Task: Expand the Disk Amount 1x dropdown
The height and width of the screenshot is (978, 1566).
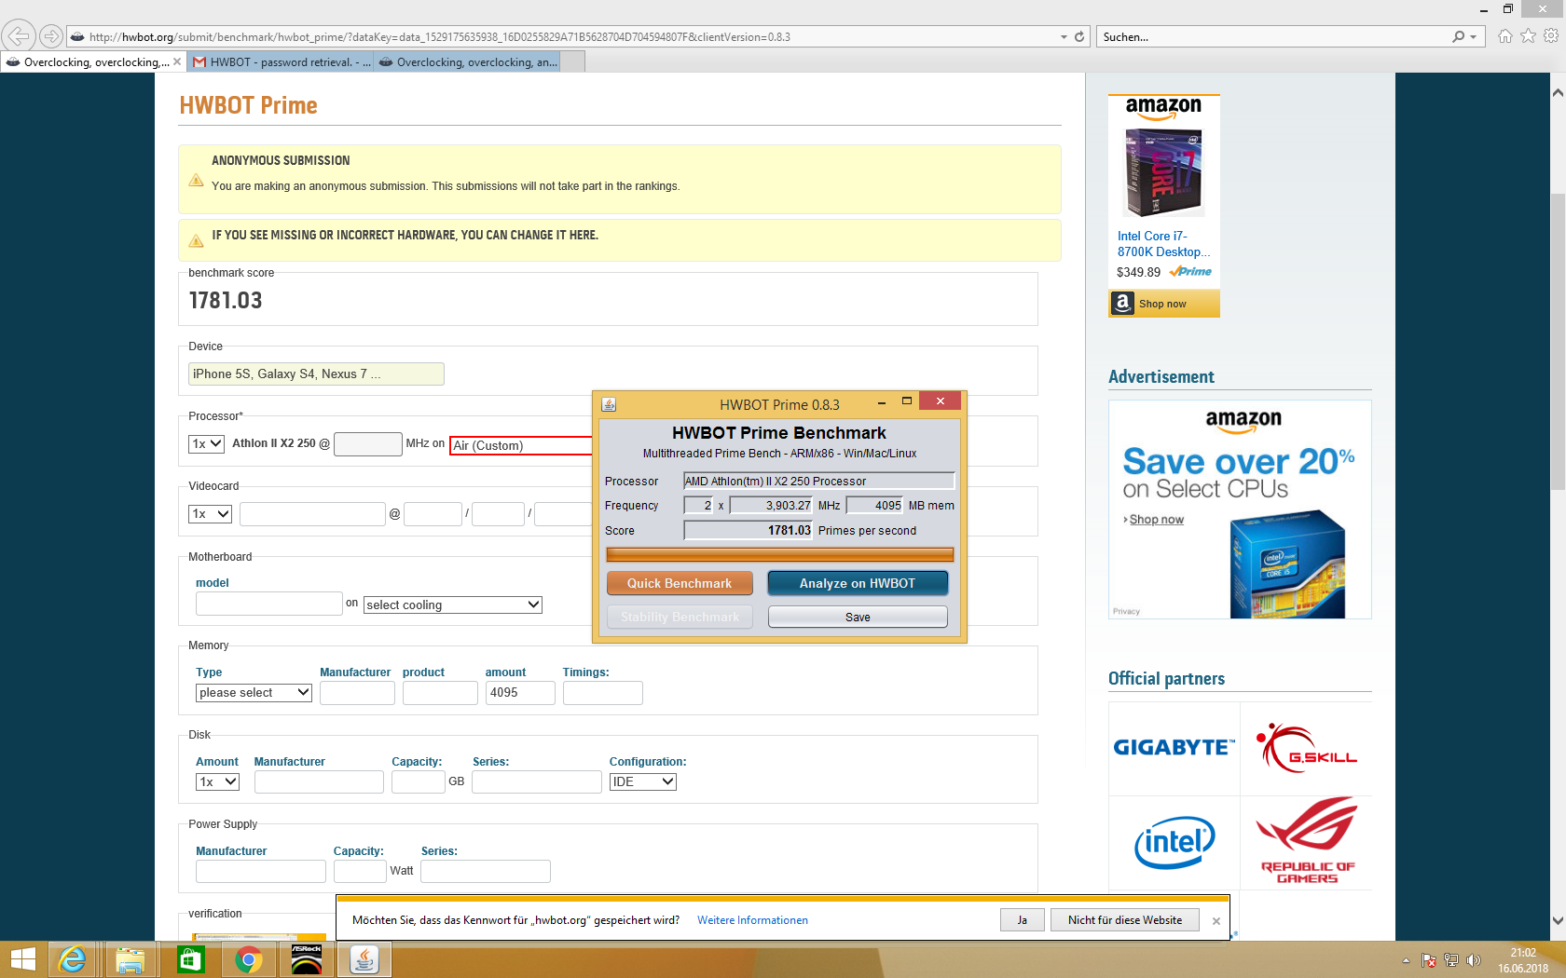Action: [217, 782]
